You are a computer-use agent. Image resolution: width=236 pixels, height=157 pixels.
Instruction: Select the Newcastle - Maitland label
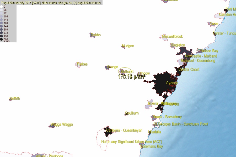click(201, 56)
